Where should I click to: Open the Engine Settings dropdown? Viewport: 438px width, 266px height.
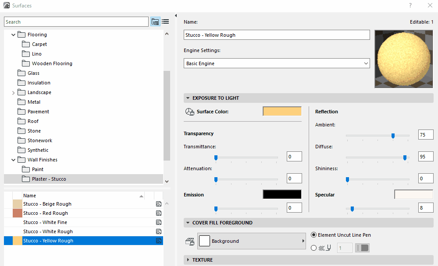coord(366,63)
